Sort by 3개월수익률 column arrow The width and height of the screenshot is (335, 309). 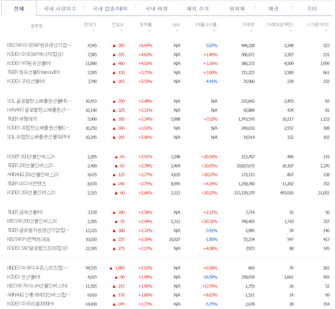214,31
